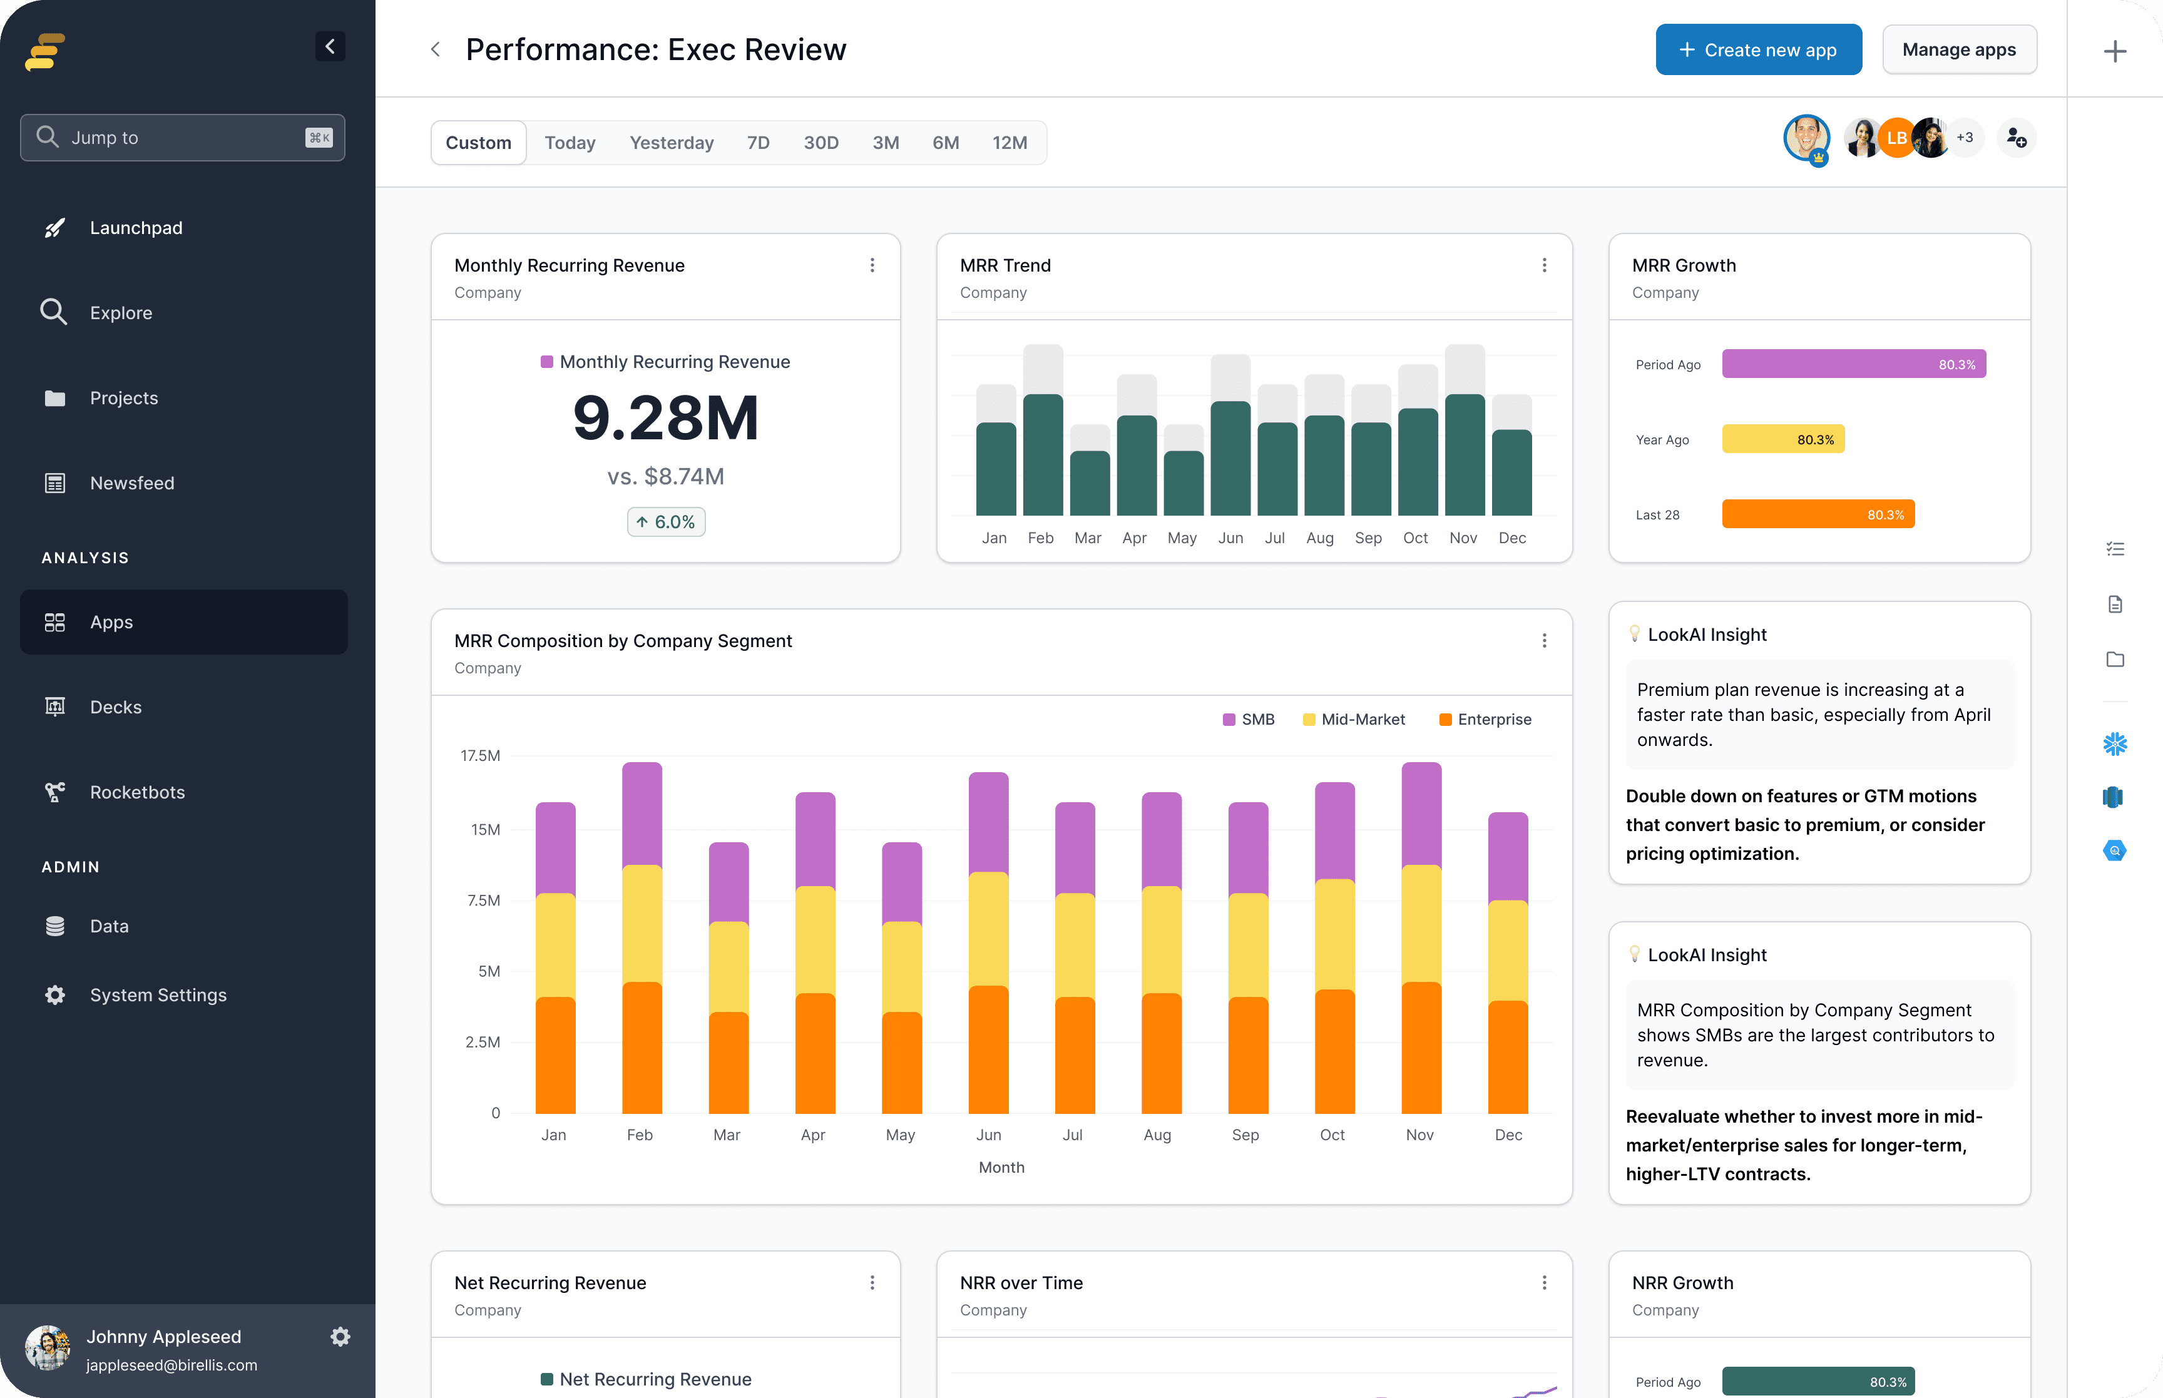
Task: Toggle Enterprise series in legend
Action: [1485, 720]
